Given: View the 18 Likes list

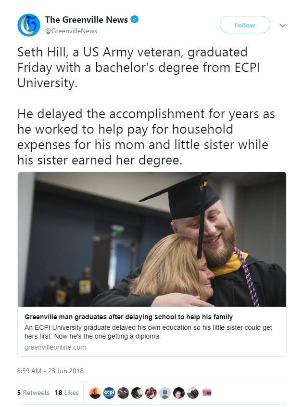Looking at the screenshot, I should [66, 393].
